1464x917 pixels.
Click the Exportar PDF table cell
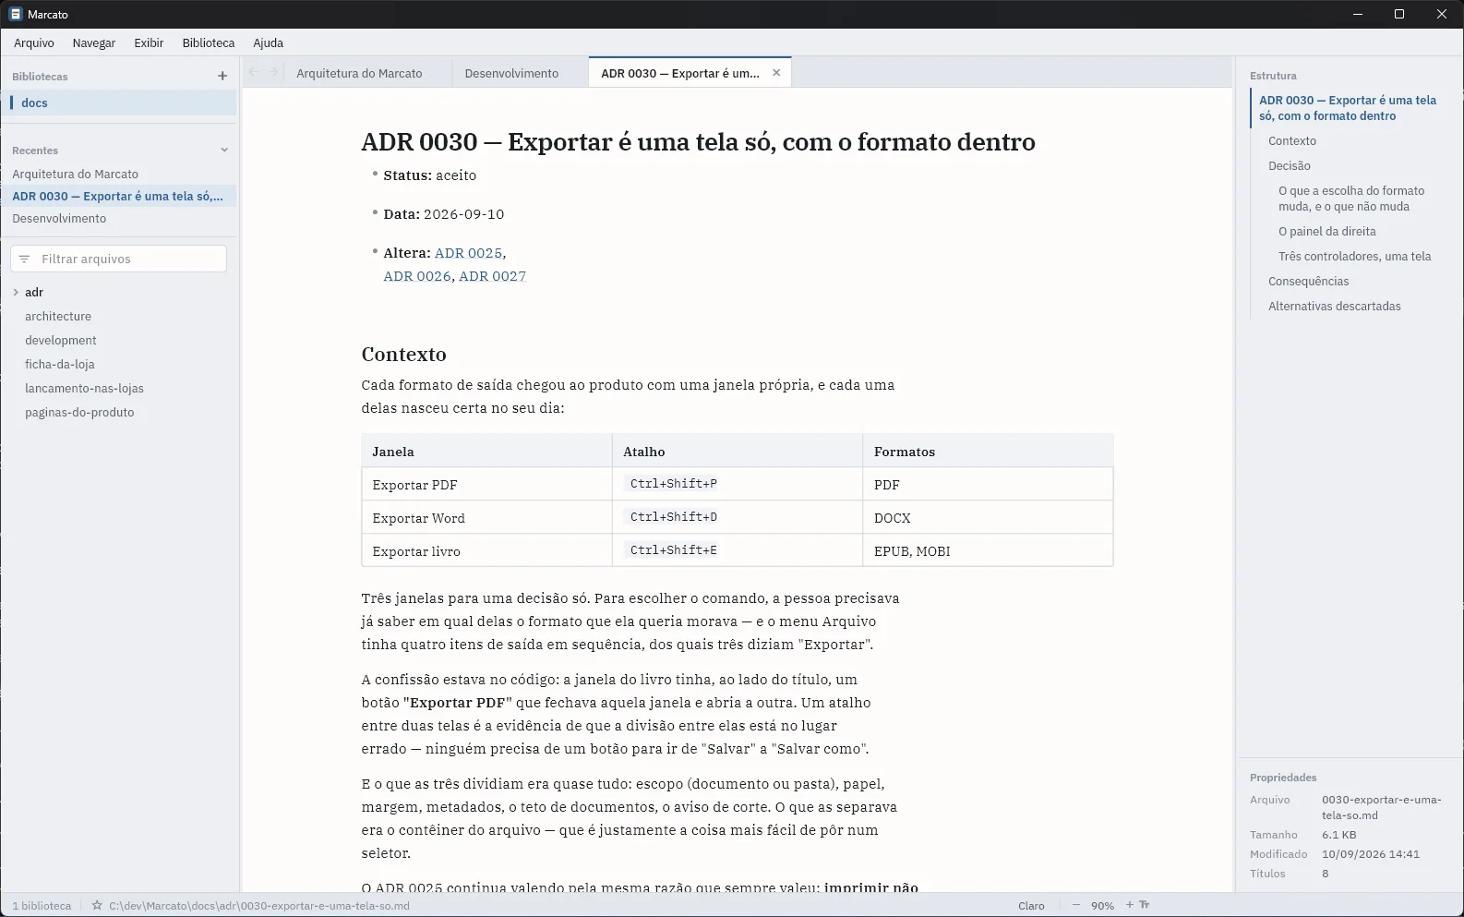tap(486, 485)
